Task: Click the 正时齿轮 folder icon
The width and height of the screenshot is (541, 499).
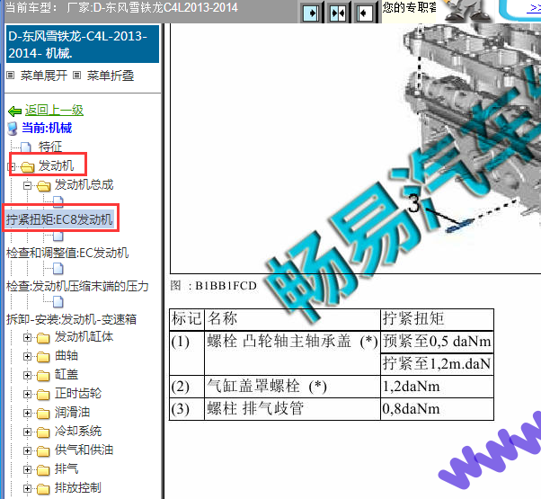Action: [x=43, y=395]
